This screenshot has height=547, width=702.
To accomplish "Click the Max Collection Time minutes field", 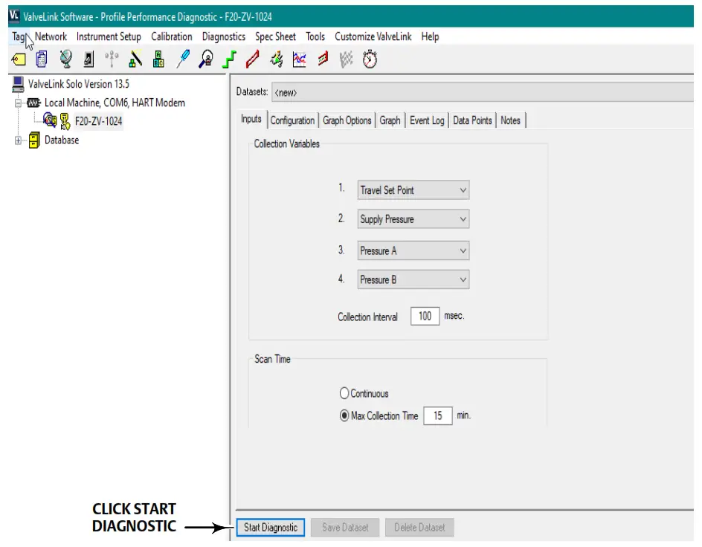I will 438,416.
